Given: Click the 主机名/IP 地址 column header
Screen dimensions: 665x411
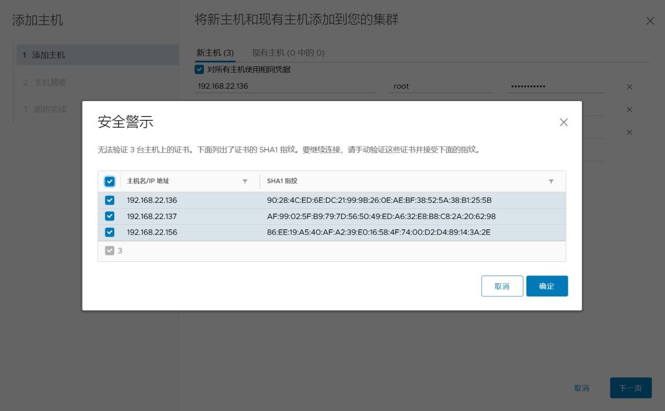Looking at the screenshot, I should pos(148,181).
